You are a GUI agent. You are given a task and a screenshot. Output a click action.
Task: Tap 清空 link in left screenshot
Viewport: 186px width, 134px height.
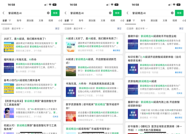tap(57, 29)
